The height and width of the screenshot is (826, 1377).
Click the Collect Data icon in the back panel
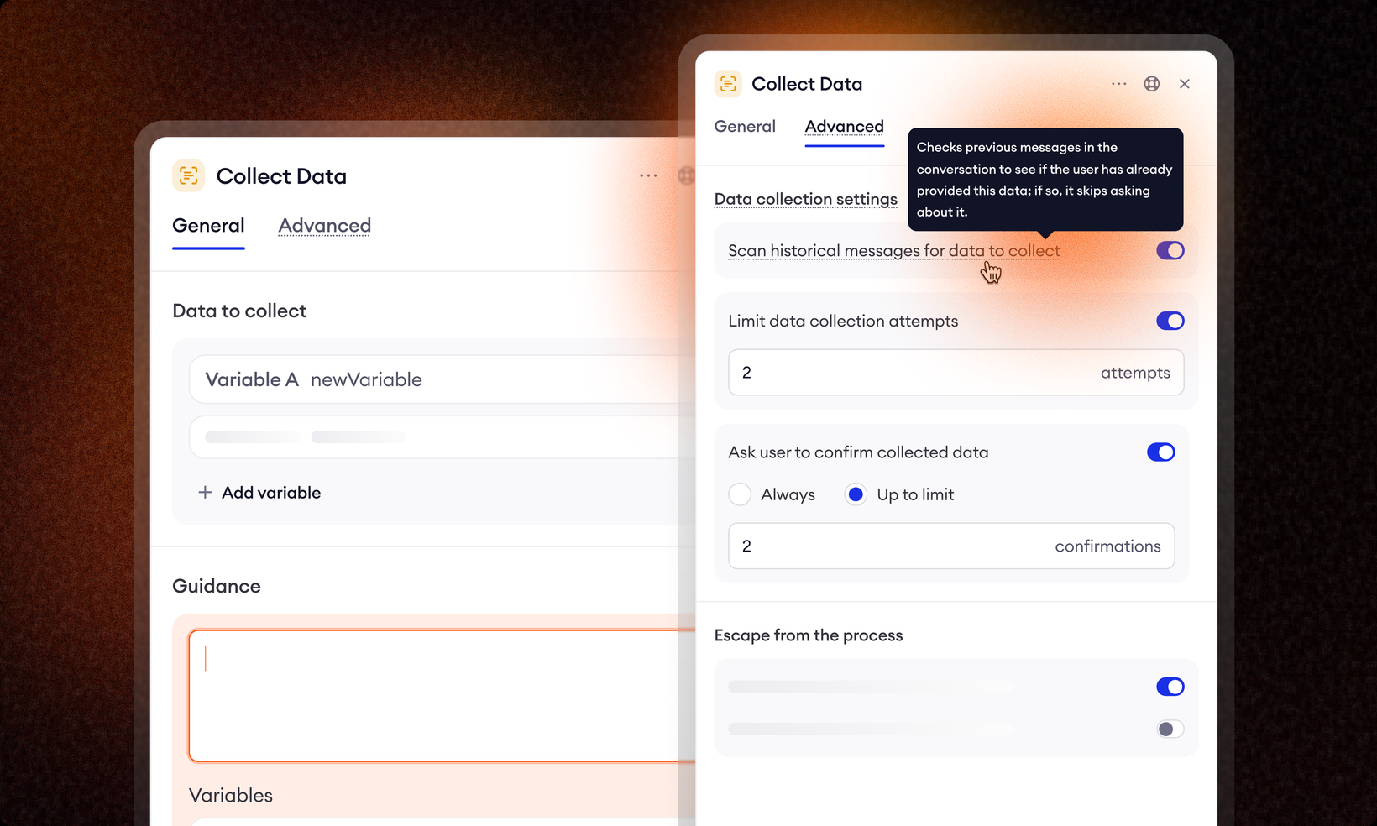click(189, 175)
